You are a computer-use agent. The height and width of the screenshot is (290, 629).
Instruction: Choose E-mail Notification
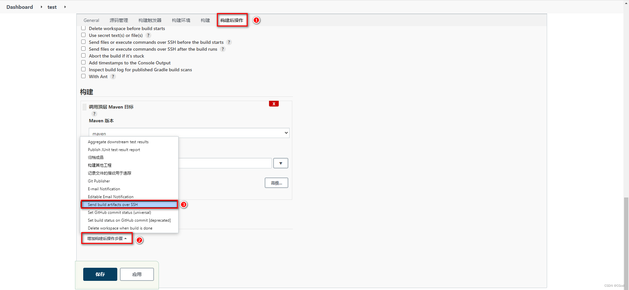(x=129, y=189)
